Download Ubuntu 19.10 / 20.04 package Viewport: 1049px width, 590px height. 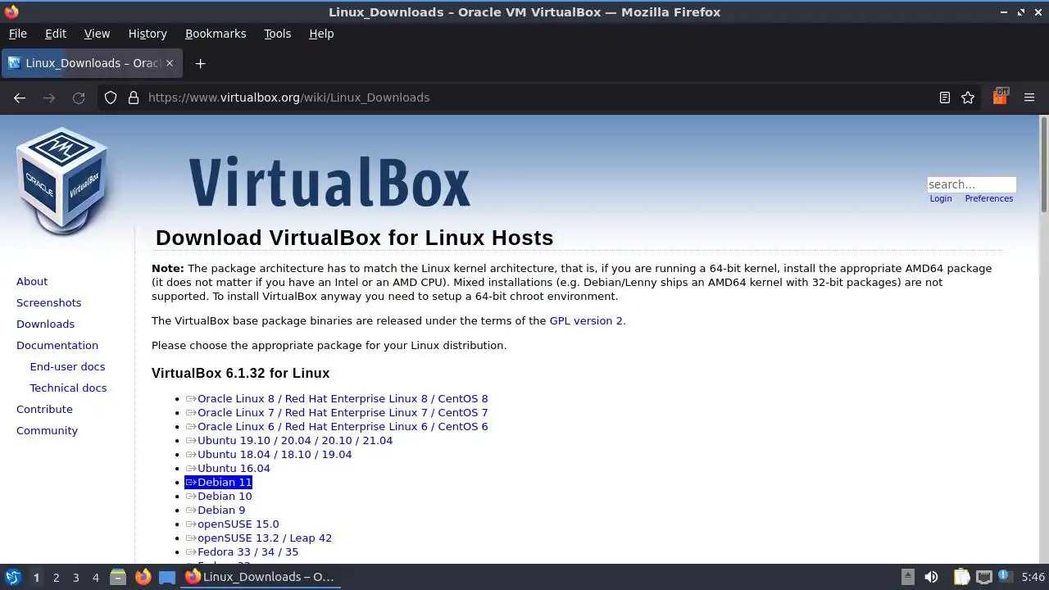(x=289, y=440)
